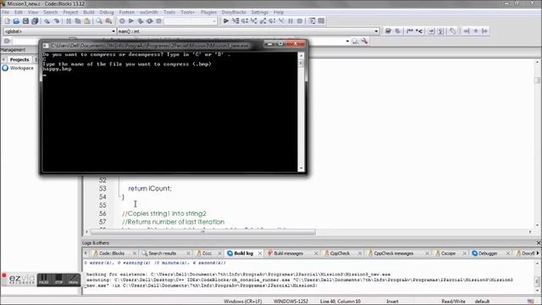Pause the debugger using the break icon
Screen dimensions: 542x305
point(290,21)
